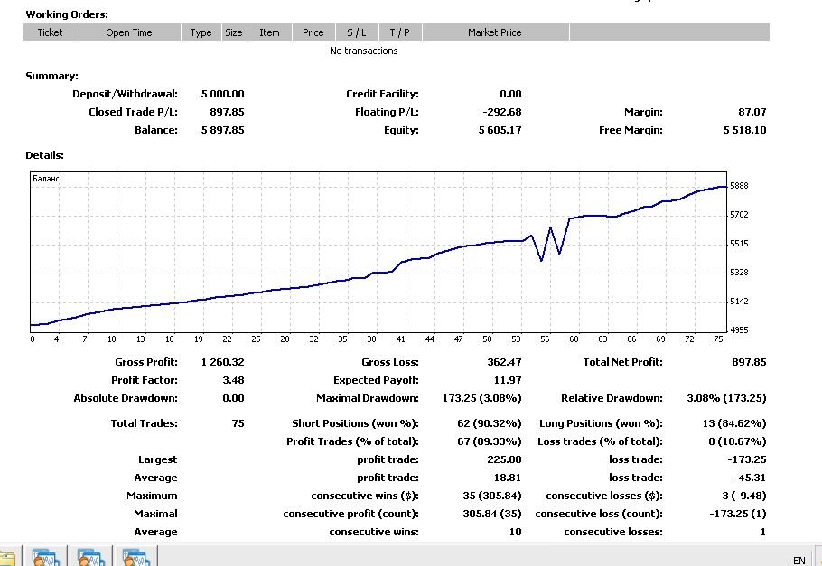The height and width of the screenshot is (566, 822).
Task: Click the Size column header
Action: (x=234, y=32)
